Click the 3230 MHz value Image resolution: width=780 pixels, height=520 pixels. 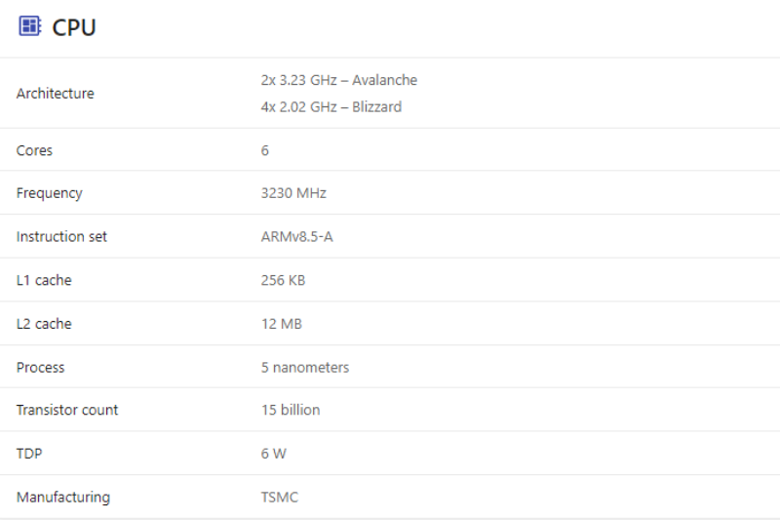coord(293,193)
